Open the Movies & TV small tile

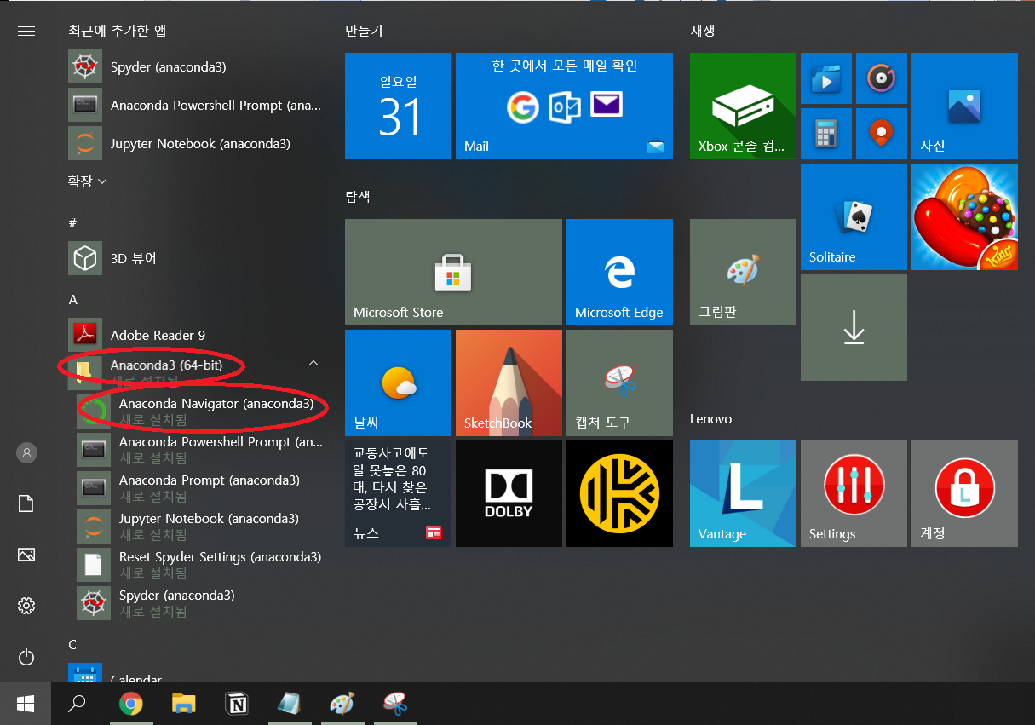[x=826, y=78]
